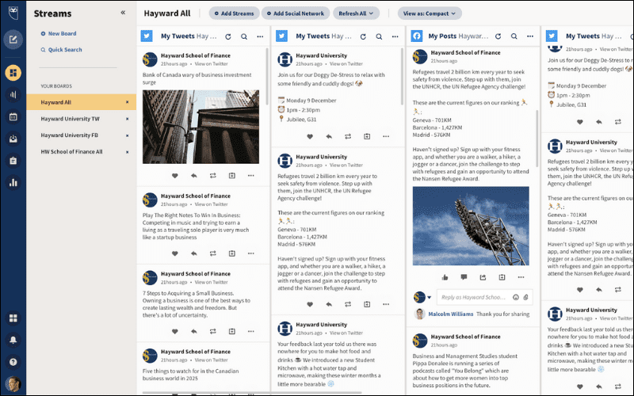Open the compose new post icon
The height and width of the screenshot is (396, 634).
click(13, 39)
